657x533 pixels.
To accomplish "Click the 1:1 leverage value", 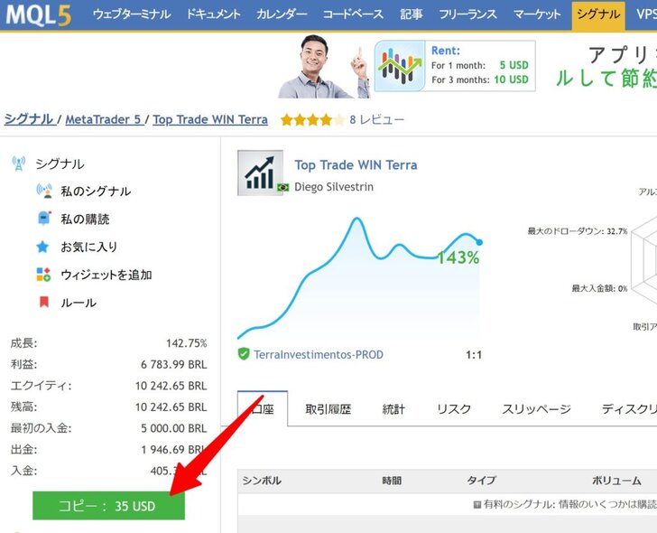I will tap(474, 355).
